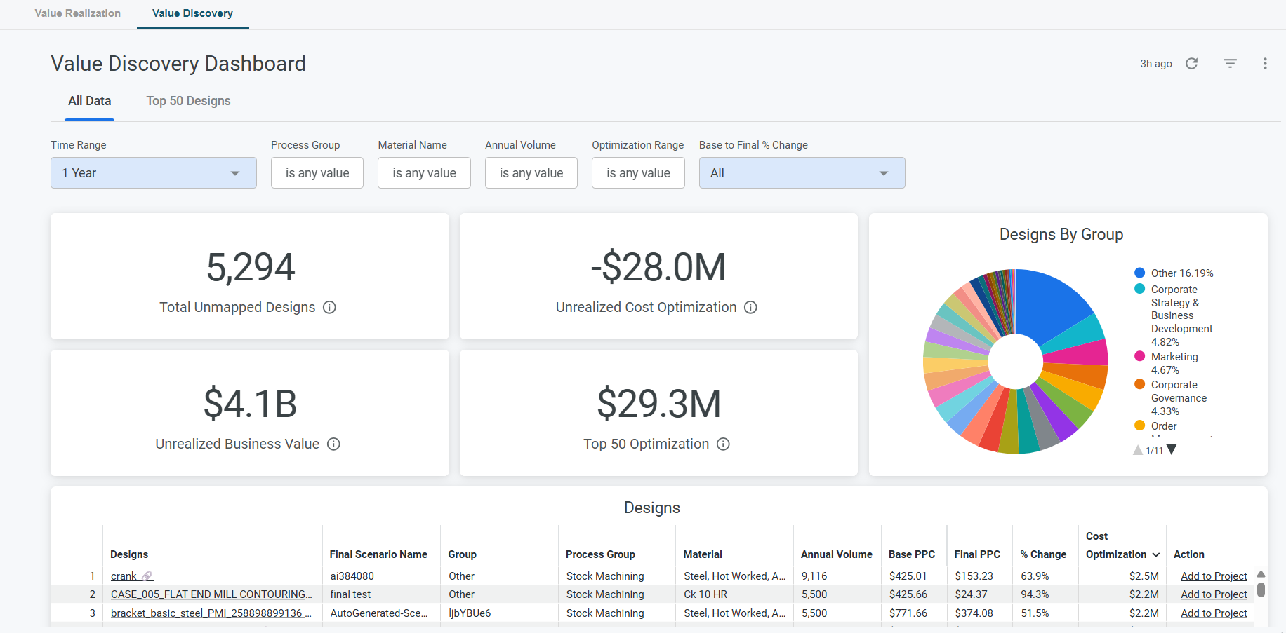
Task: Click Add to Project for crank row
Action: (x=1214, y=576)
